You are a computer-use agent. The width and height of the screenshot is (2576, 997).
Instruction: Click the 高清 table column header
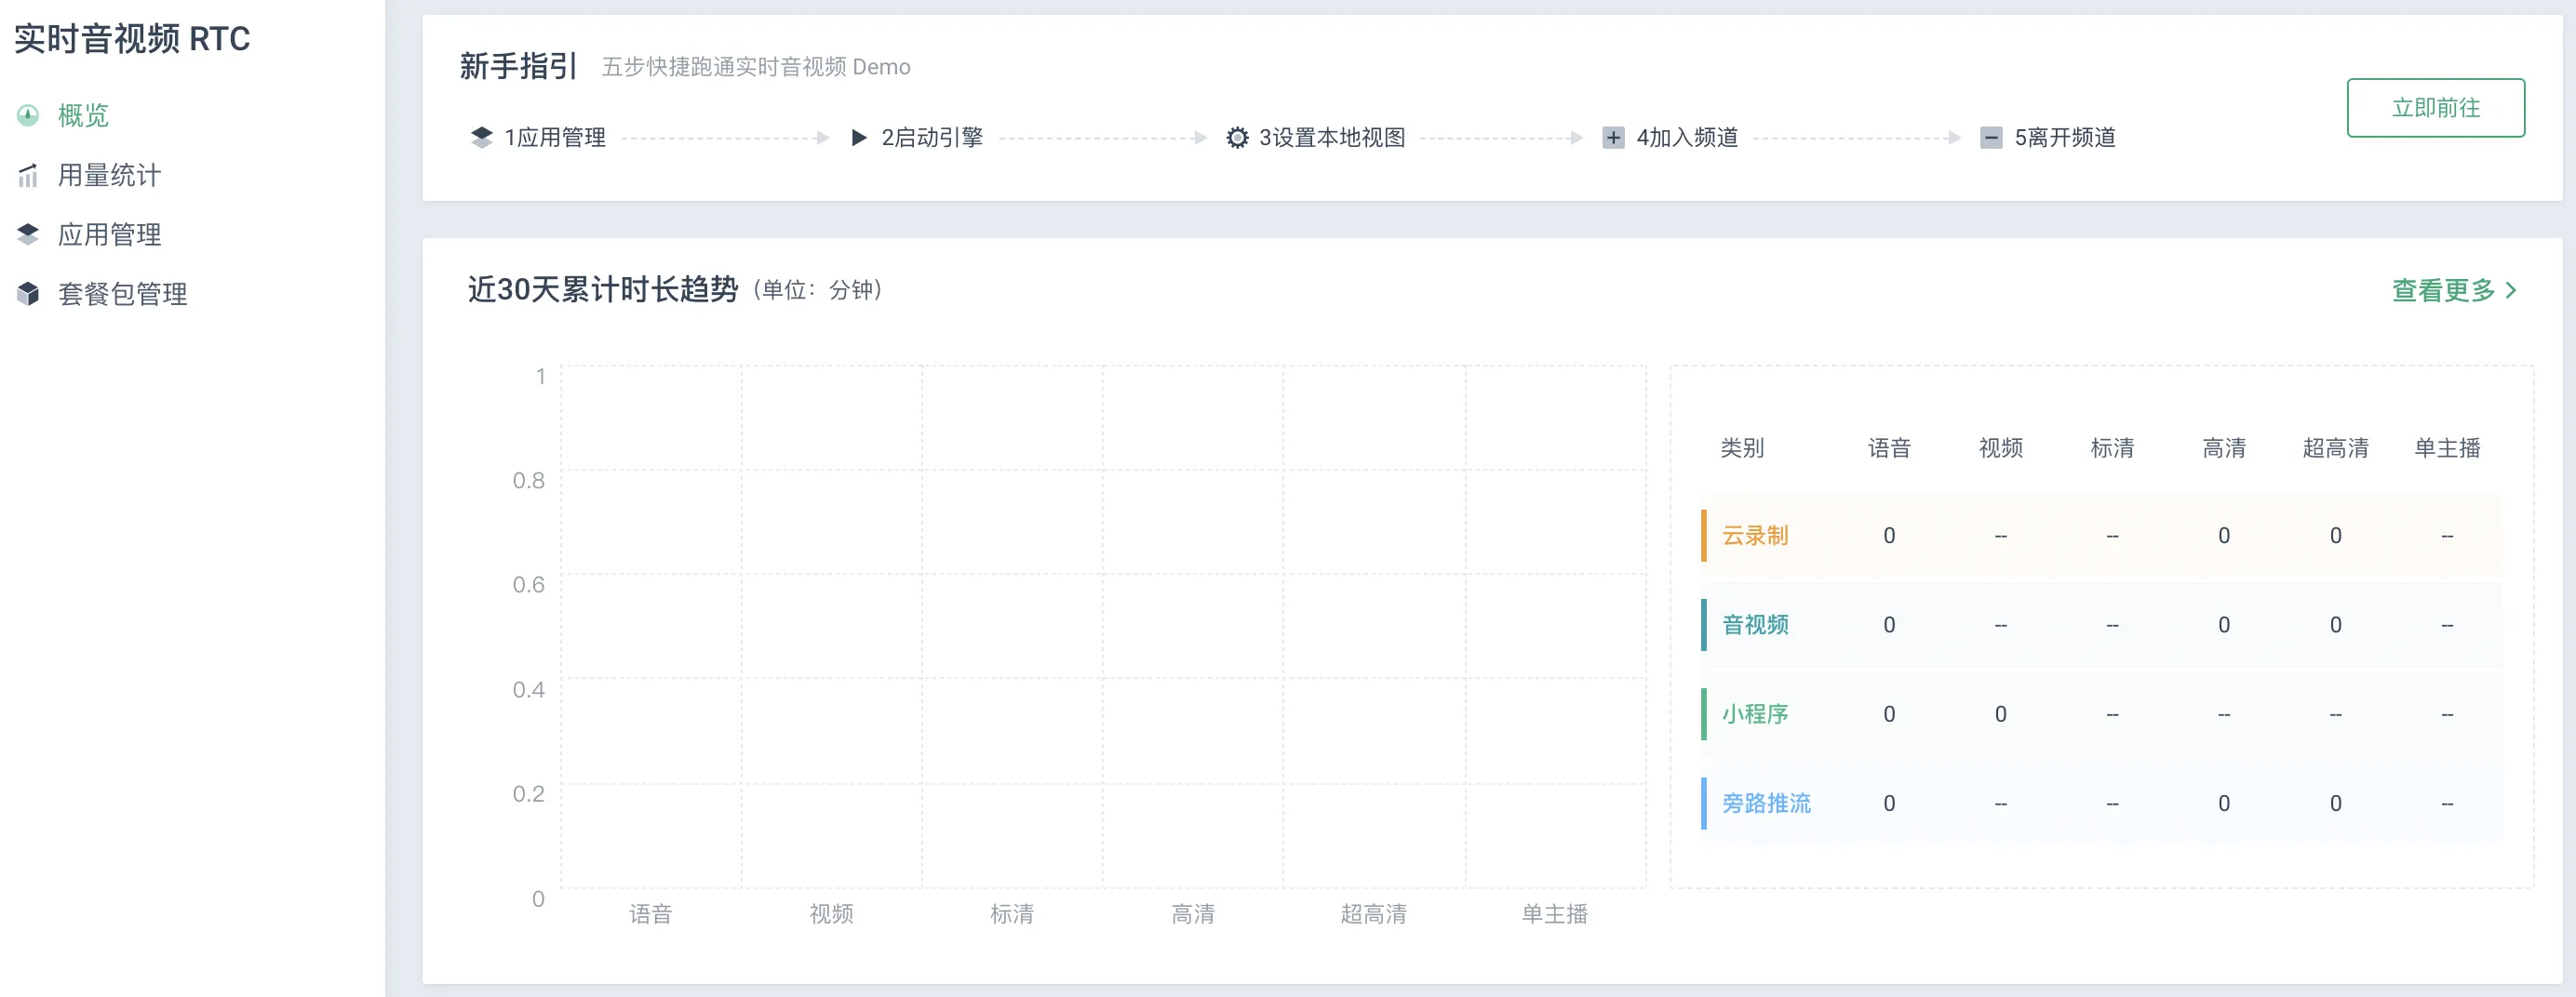click(2224, 448)
